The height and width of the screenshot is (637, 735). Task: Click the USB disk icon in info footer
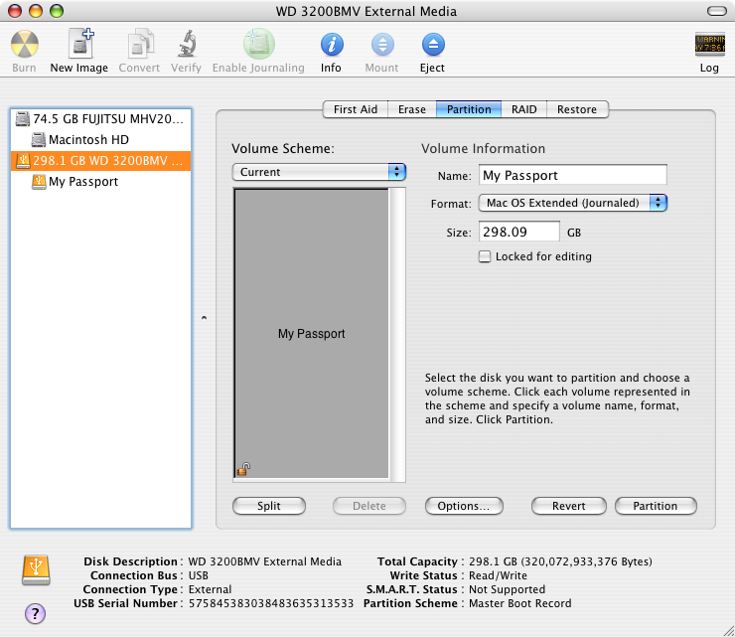[36, 570]
